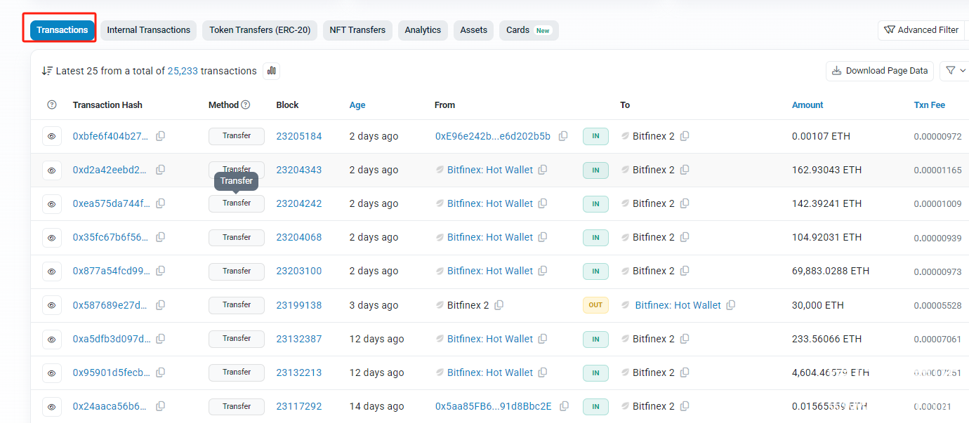Copy the 0xE96e242b sender address
The width and height of the screenshot is (969, 423).
563,136
